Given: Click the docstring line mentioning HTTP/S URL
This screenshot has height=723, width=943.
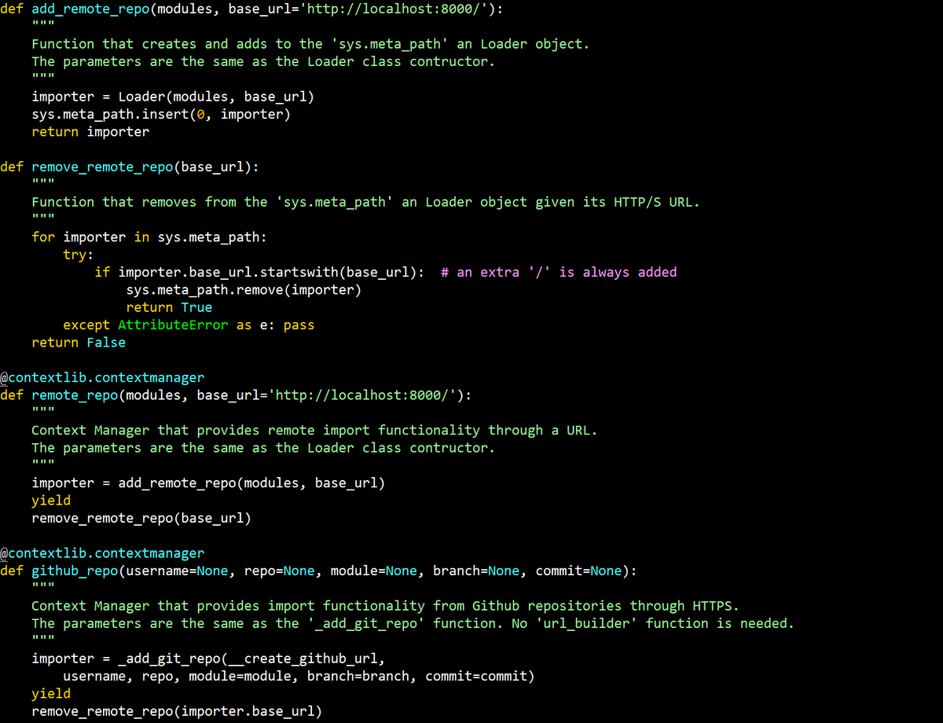Looking at the screenshot, I should [x=365, y=202].
